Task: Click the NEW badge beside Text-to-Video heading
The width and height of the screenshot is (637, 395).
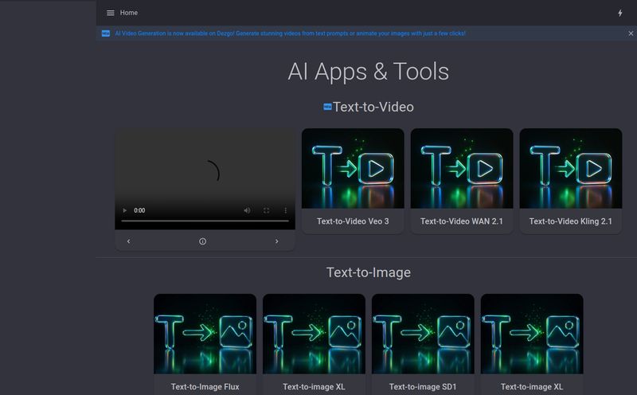Action: [x=327, y=107]
